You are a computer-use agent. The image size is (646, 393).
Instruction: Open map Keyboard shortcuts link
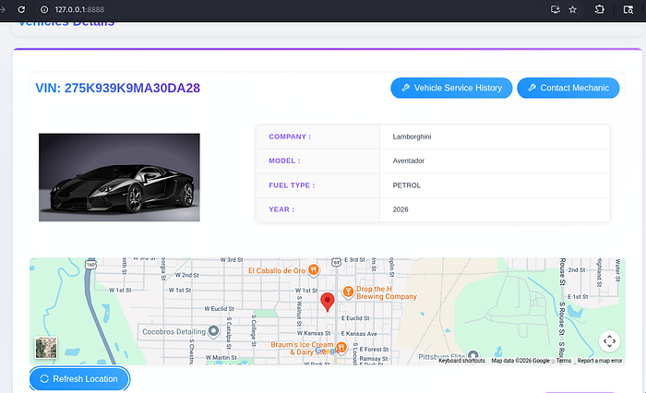(x=461, y=361)
